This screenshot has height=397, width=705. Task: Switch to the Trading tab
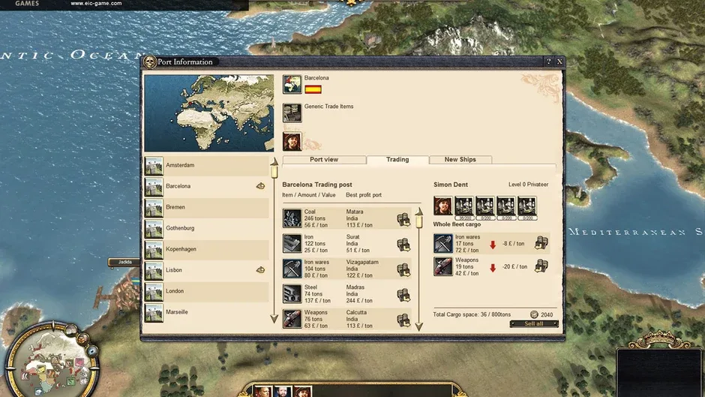397,160
